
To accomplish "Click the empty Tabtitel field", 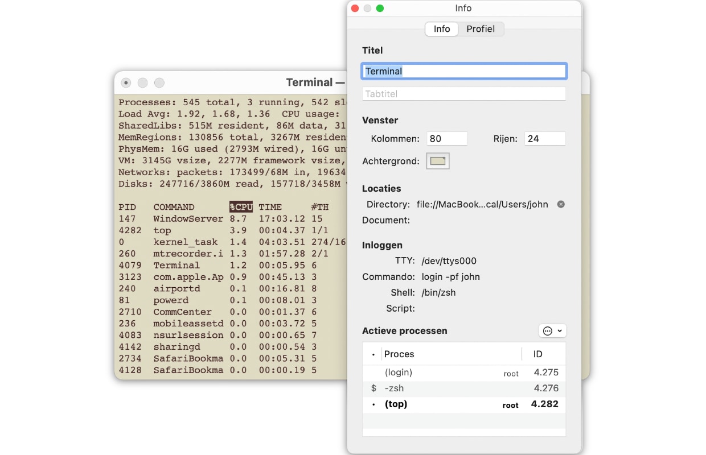I will tap(463, 93).
